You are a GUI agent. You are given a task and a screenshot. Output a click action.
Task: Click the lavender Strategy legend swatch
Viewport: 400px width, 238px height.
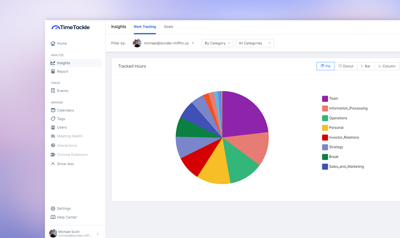[x=325, y=147]
